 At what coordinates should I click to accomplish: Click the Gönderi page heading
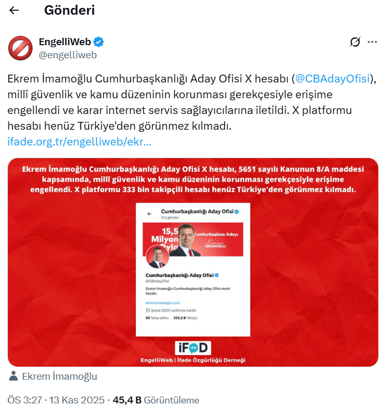pos(69,11)
